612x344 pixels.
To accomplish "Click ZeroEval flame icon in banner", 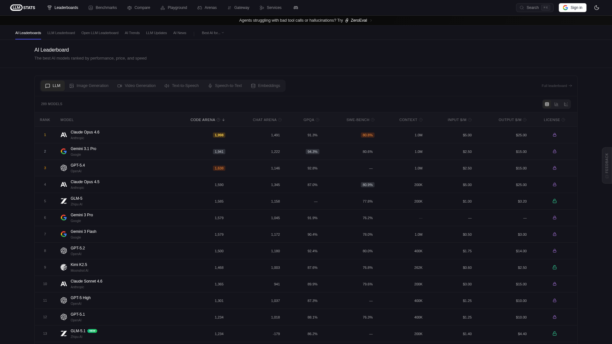I will pyautogui.click(x=347, y=20).
